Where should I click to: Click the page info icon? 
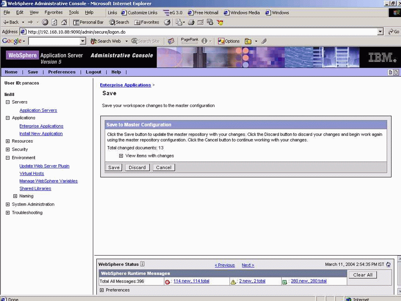[204, 41]
